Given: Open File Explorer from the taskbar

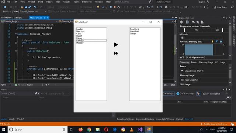Looking at the screenshot, I should [97, 130].
